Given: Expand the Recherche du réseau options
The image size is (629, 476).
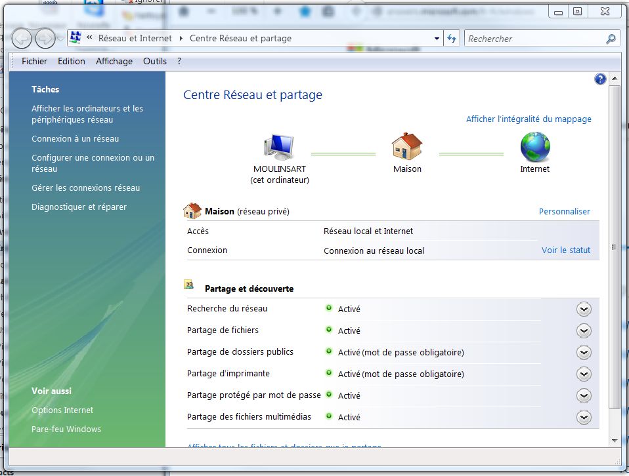Looking at the screenshot, I should point(584,309).
